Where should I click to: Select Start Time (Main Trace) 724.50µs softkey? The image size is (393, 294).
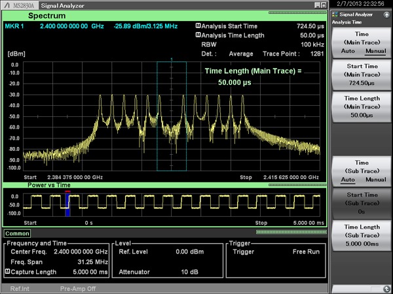[362, 74]
